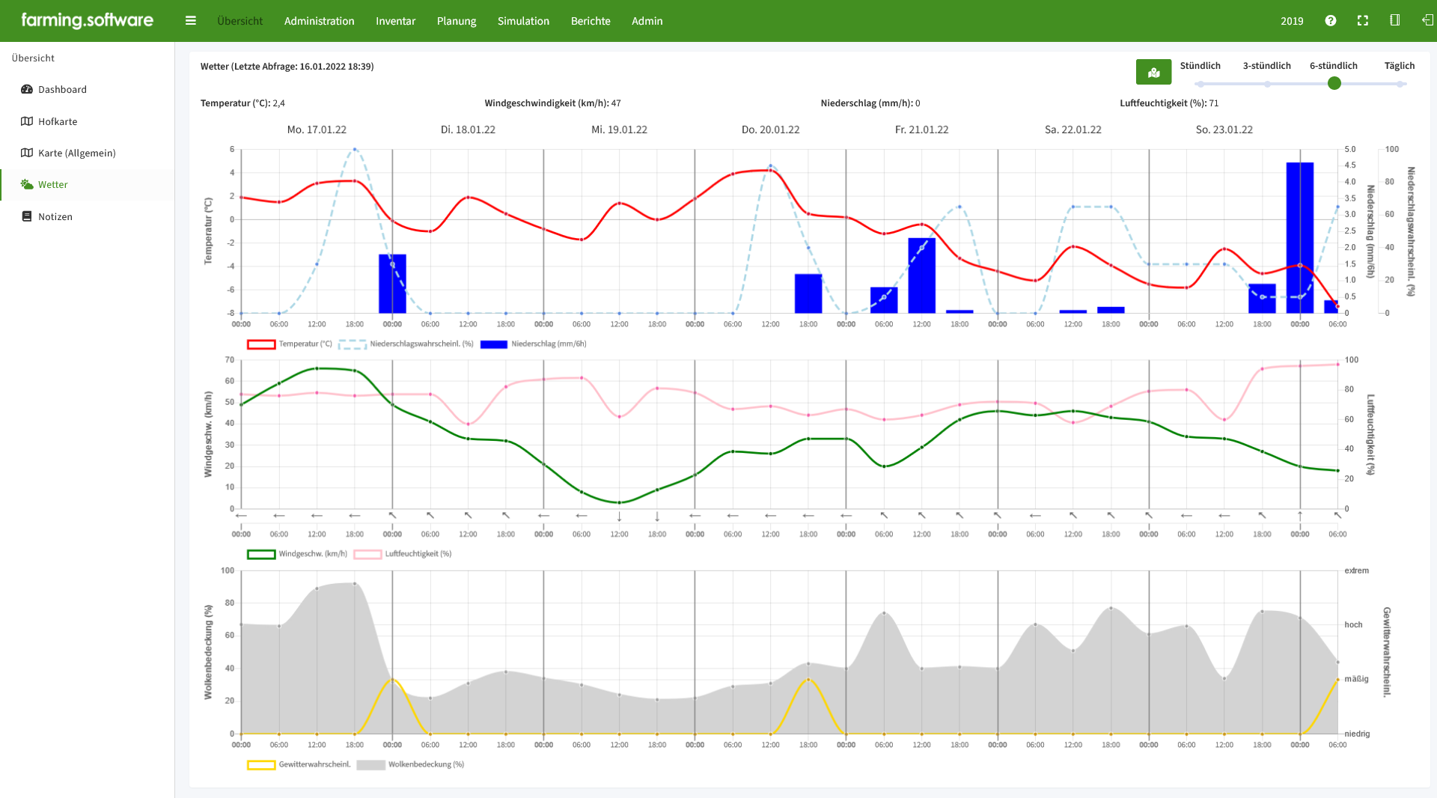1437x798 pixels.
Task: Toggle Niederschlagswahrscheinl. (%) legend series
Action: (406, 344)
